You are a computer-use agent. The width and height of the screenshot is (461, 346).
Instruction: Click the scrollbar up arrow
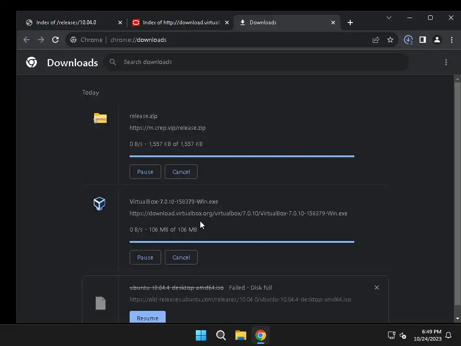pos(457,79)
